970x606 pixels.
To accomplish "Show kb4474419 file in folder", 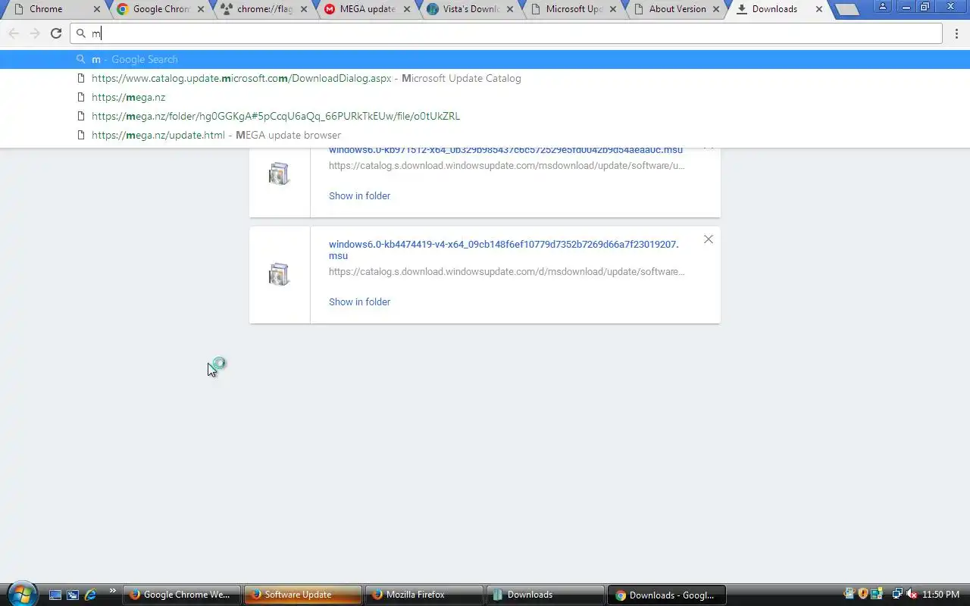I will pyautogui.click(x=359, y=301).
